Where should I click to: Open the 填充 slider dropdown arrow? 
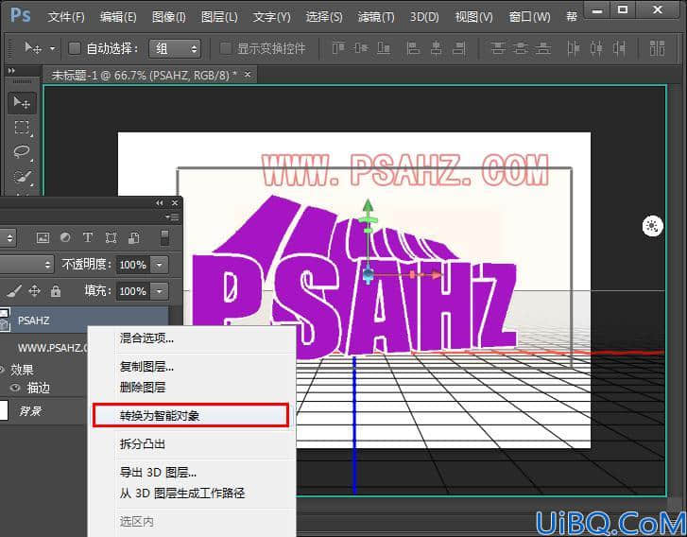point(160,291)
